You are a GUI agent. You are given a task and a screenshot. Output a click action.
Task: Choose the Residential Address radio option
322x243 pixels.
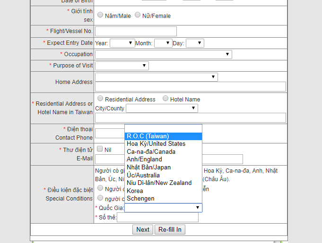click(x=100, y=99)
